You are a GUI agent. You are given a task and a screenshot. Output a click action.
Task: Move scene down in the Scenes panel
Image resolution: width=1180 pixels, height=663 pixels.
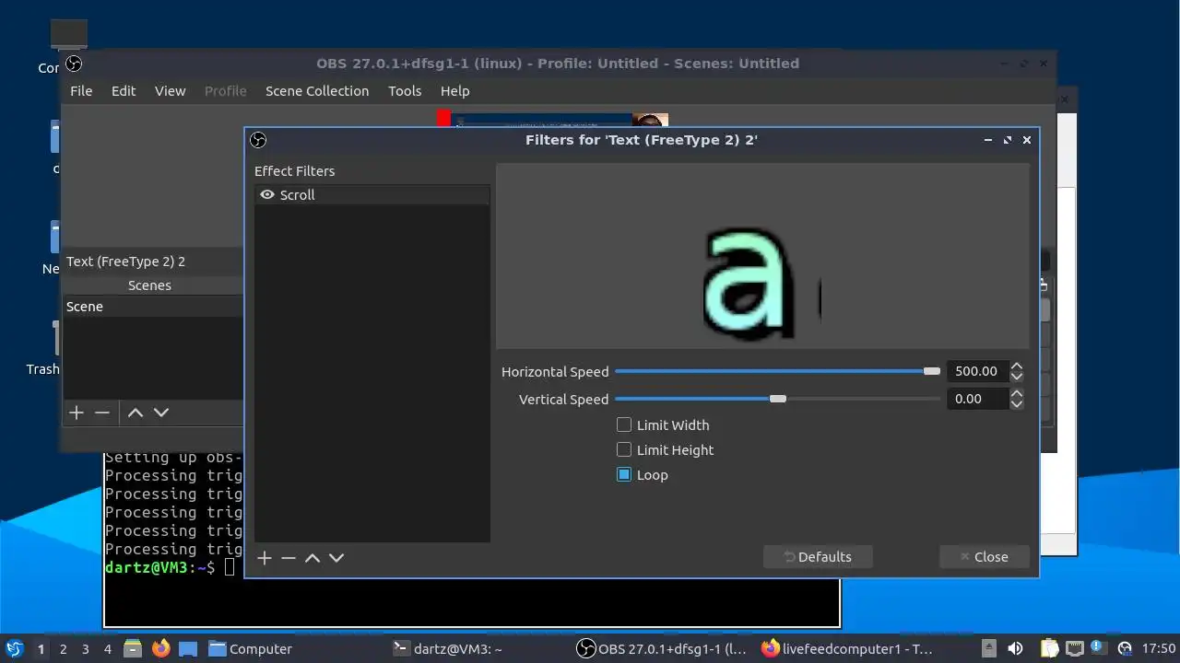point(161,413)
